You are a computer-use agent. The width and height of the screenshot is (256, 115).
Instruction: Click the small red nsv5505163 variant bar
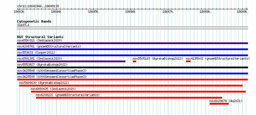point(134,61)
